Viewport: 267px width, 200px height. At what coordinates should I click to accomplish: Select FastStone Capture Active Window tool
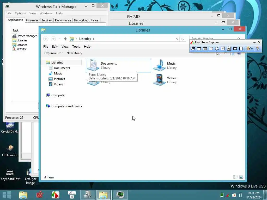pyautogui.click(x=199, y=49)
